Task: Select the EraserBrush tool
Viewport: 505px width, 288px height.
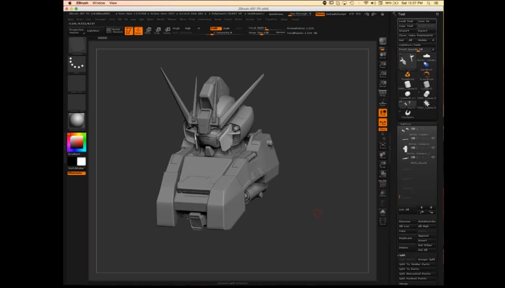Action: (426, 75)
